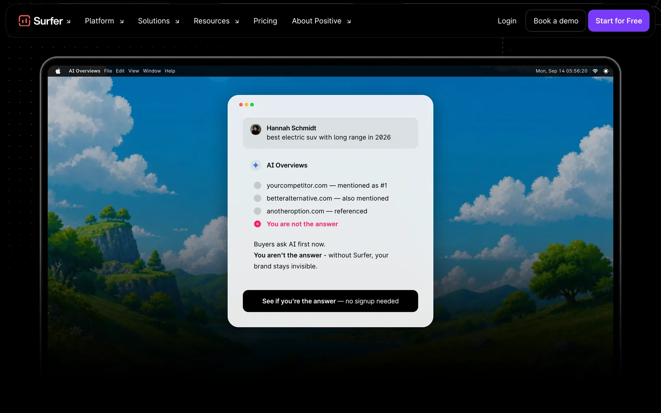Click the Hannah Schmidt search query box
The image size is (661, 413).
click(x=330, y=133)
